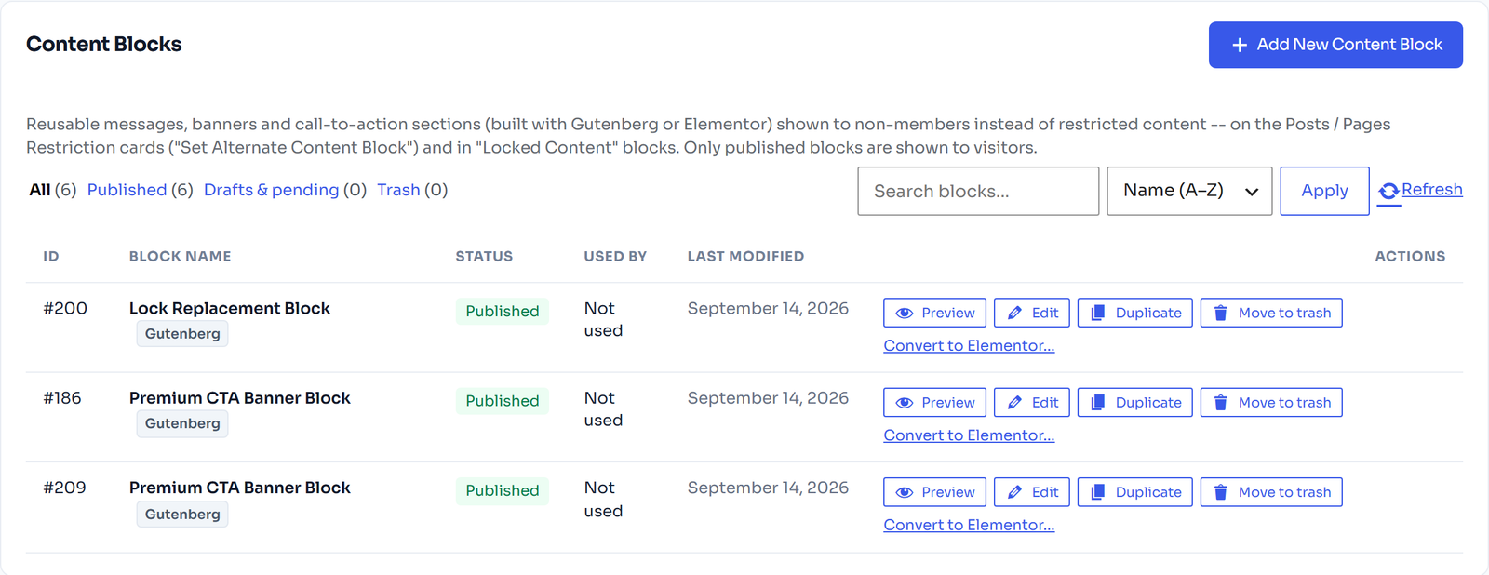The height and width of the screenshot is (575, 1489).
Task: Click the Published status badge in row #186
Action: point(503,401)
